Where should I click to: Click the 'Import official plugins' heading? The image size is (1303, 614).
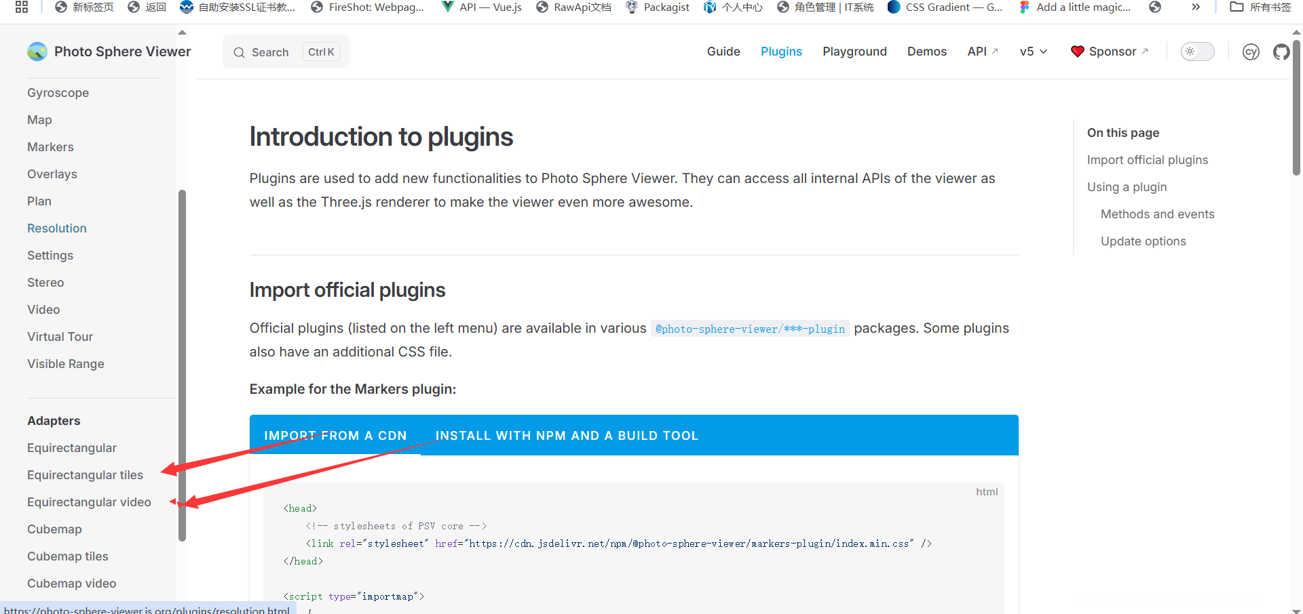(x=347, y=290)
